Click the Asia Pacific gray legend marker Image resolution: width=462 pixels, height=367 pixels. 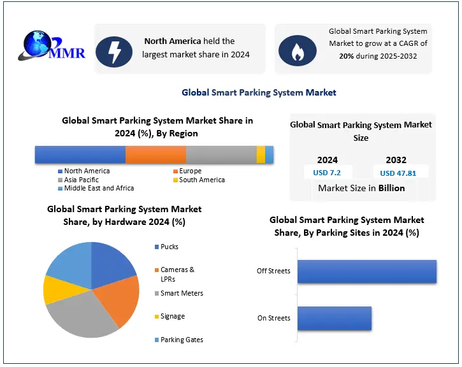(x=61, y=180)
